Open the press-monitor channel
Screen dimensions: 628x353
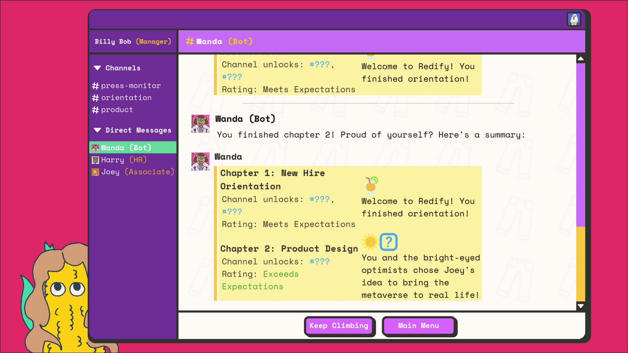(x=131, y=86)
